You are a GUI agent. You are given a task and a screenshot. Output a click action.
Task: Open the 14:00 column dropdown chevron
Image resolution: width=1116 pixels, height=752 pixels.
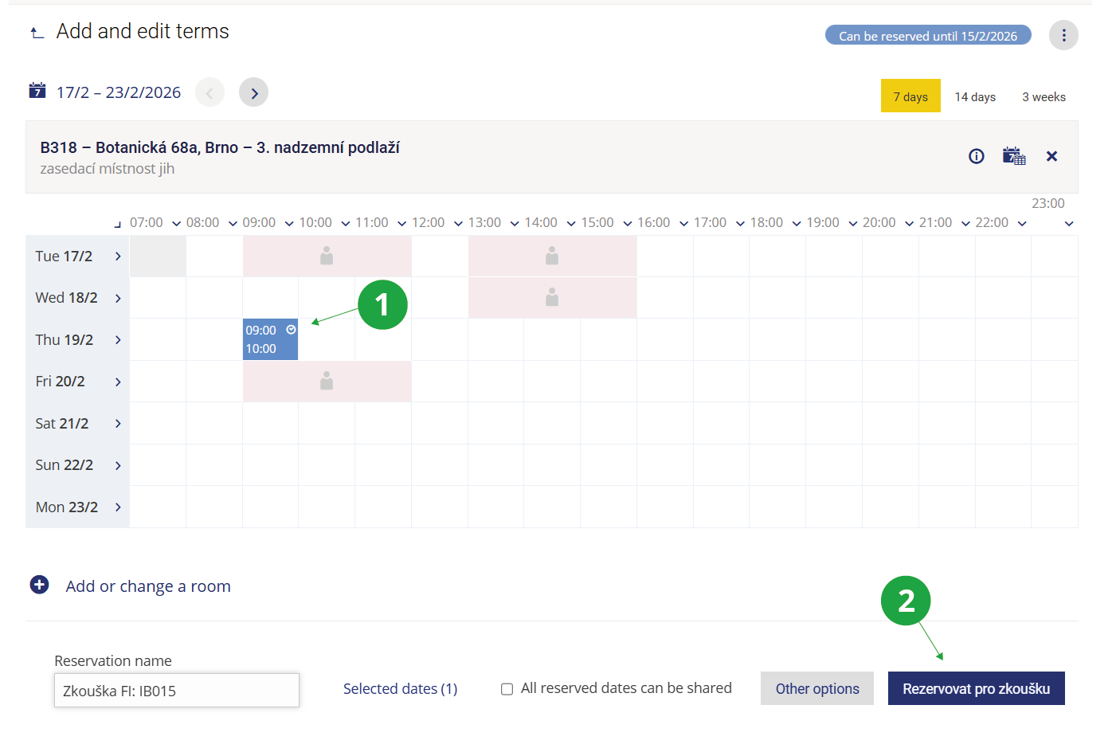(x=571, y=224)
